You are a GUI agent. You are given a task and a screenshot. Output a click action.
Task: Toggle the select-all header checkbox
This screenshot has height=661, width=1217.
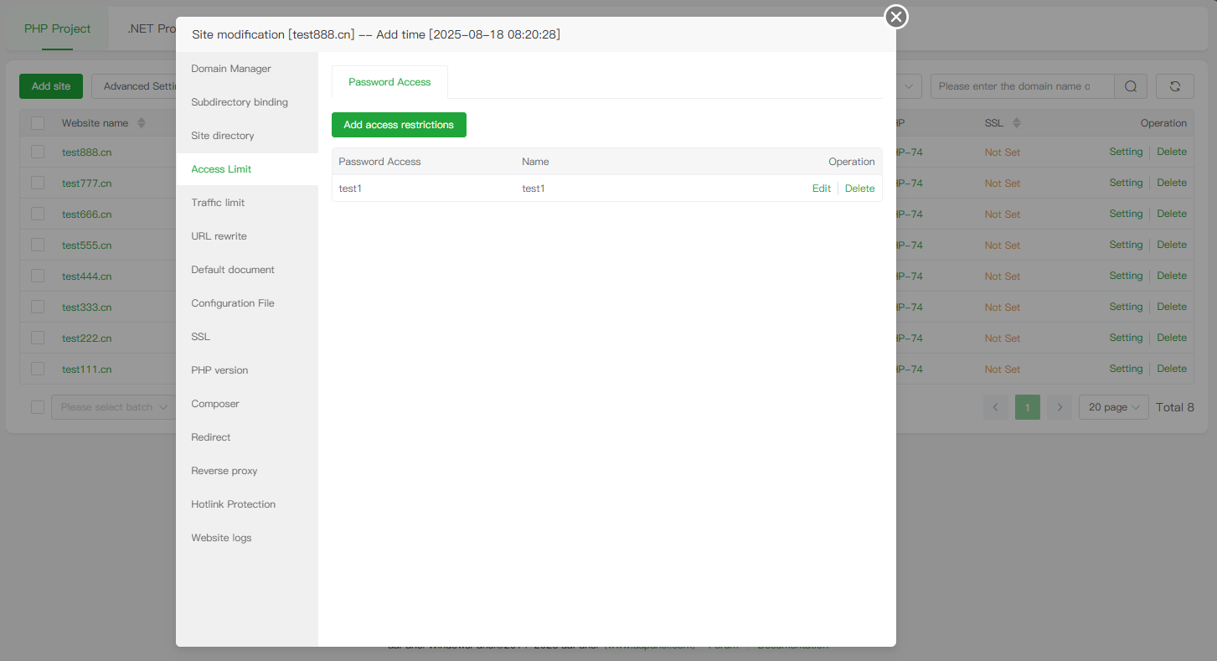(x=38, y=123)
